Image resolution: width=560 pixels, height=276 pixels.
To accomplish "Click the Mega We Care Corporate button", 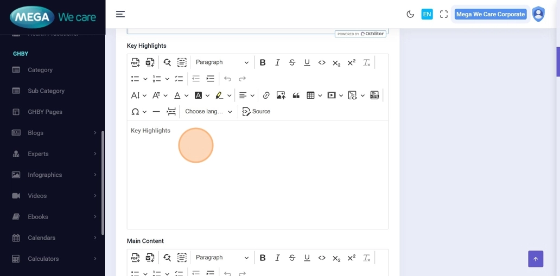I will coord(490,15).
